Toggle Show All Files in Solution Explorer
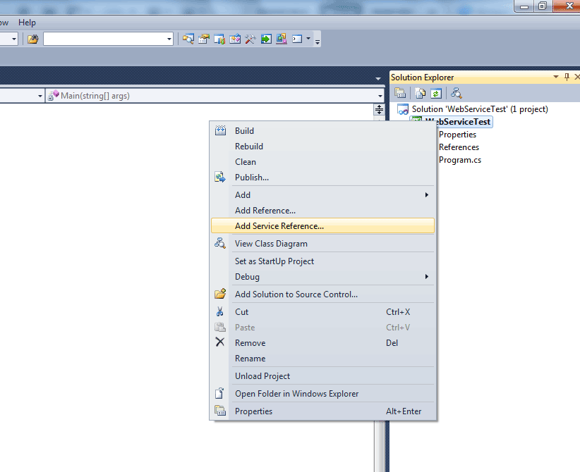The width and height of the screenshot is (580, 472). click(x=421, y=93)
